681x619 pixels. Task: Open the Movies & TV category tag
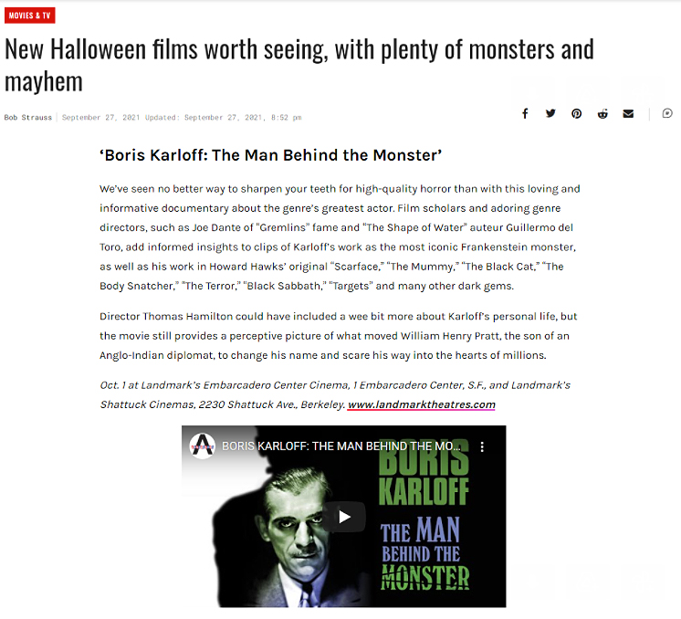[x=29, y=16]
